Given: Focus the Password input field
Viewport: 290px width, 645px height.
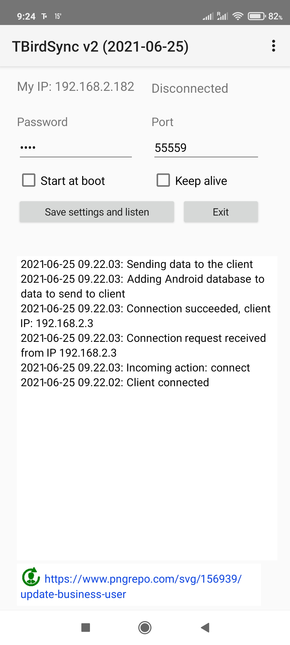Looking at the screenshot, I should click(x=75, y=147).
